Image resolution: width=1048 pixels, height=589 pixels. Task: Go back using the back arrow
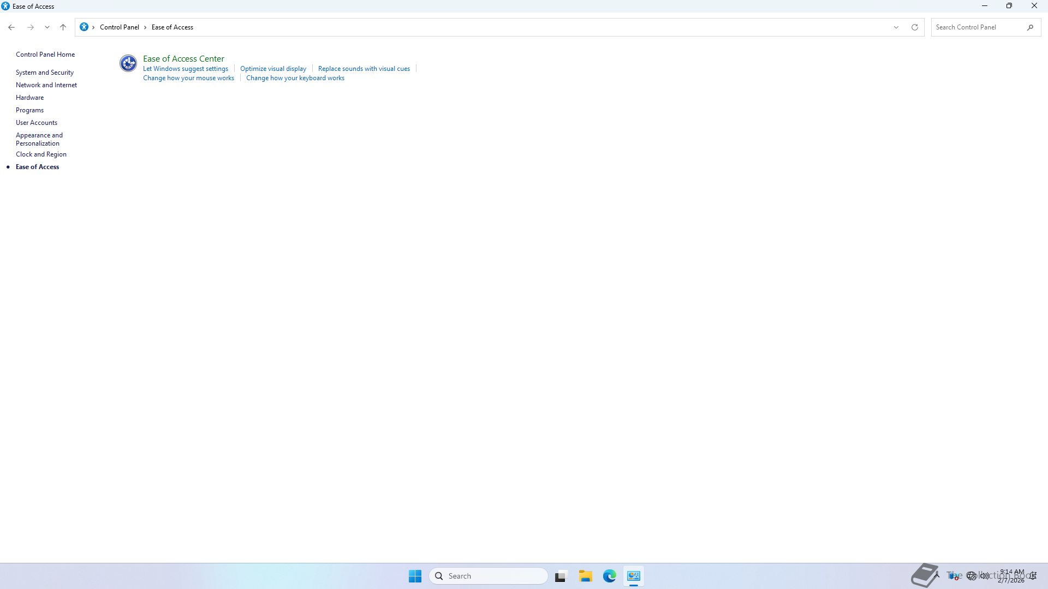click(11, 27)
